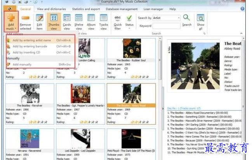252x160 pixels.
Task: Click the Show all button
Action: click(201, 22)
